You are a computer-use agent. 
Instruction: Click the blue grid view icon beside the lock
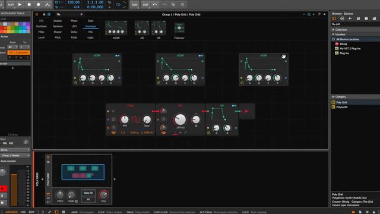49,14
